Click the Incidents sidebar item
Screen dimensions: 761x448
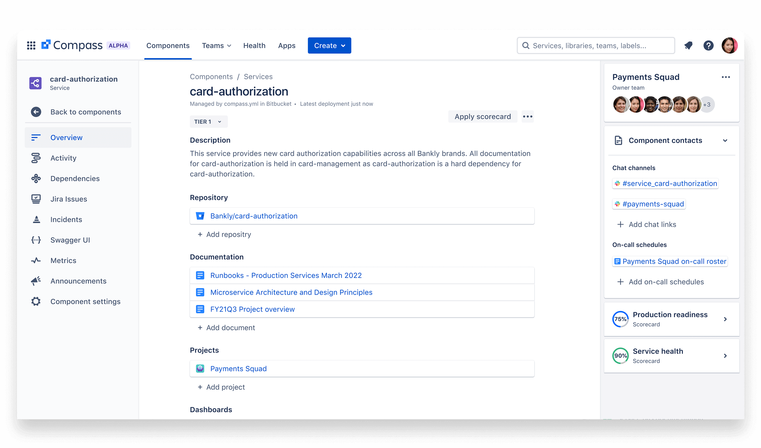[66, 219]
